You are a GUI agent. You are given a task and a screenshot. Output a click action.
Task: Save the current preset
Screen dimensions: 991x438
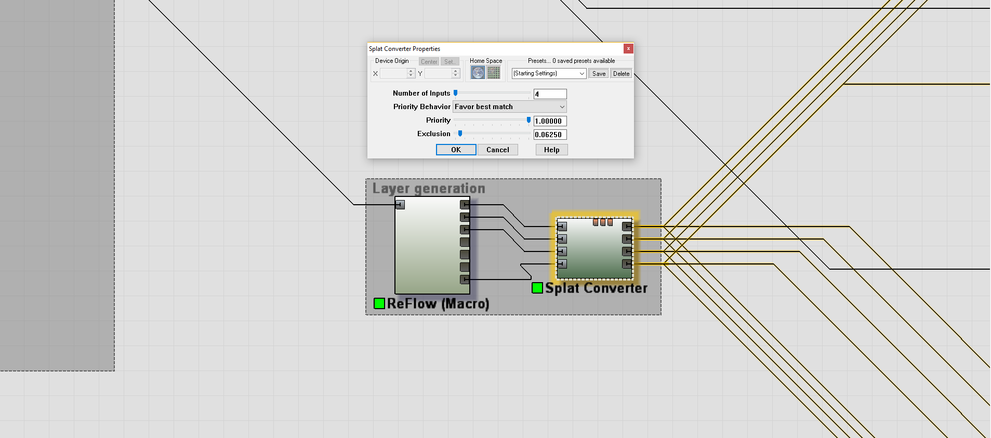(x=599, y=74)
